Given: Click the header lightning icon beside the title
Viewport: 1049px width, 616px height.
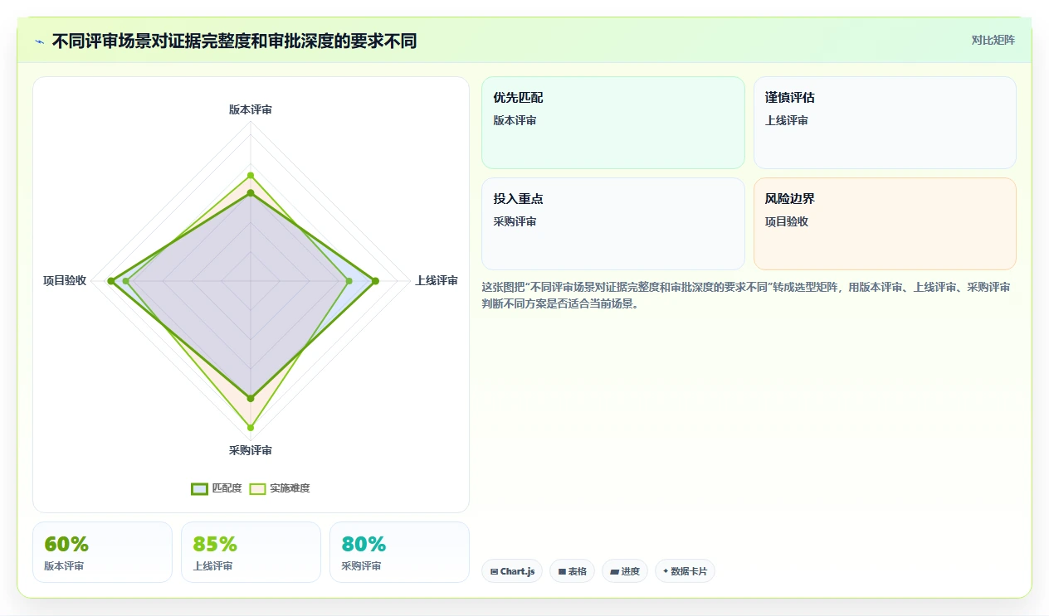Looking at the screenshot, I should click(x=39, y=41).
